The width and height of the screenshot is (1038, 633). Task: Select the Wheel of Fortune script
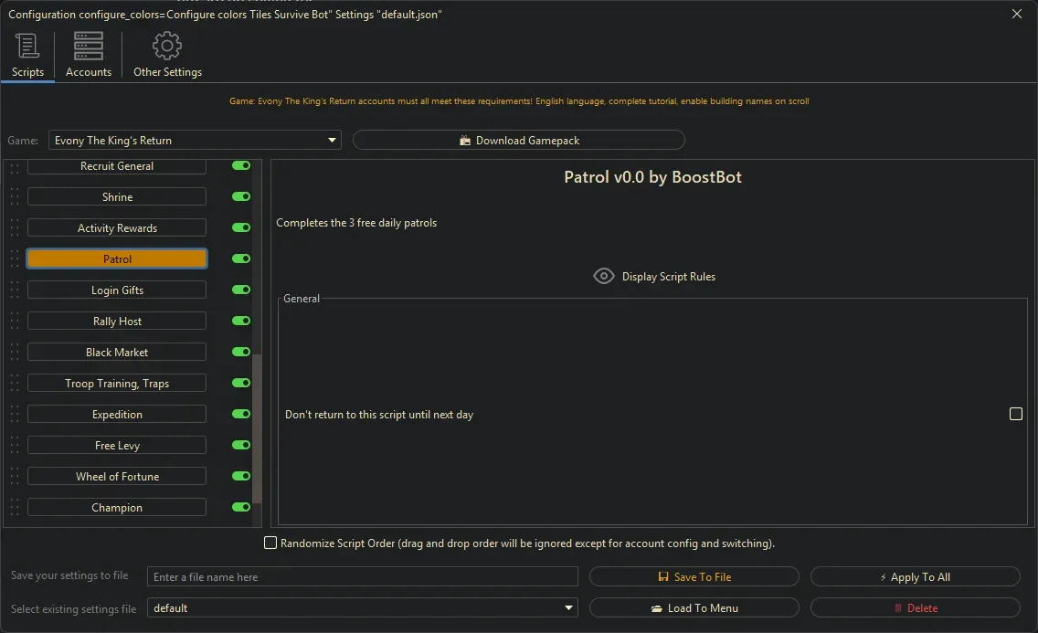[117, 477]
